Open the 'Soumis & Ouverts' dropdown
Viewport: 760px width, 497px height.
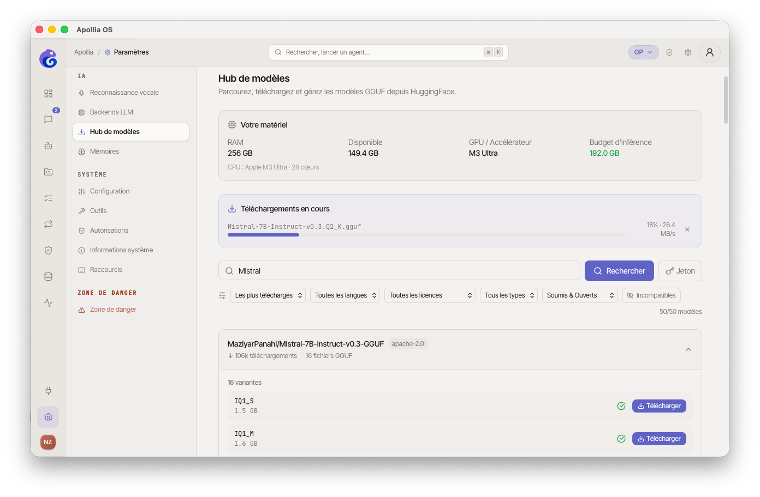click(x=580, y=295)
